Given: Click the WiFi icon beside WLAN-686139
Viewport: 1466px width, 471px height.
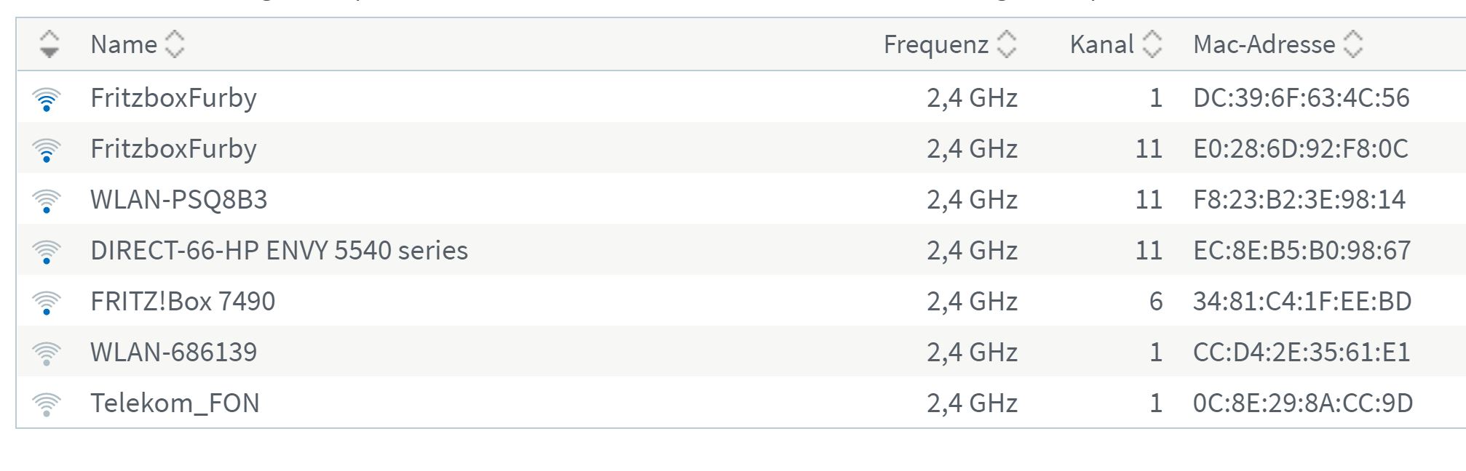Looking at the screenshot, I should pyautogui.click(x=47, y=353).
